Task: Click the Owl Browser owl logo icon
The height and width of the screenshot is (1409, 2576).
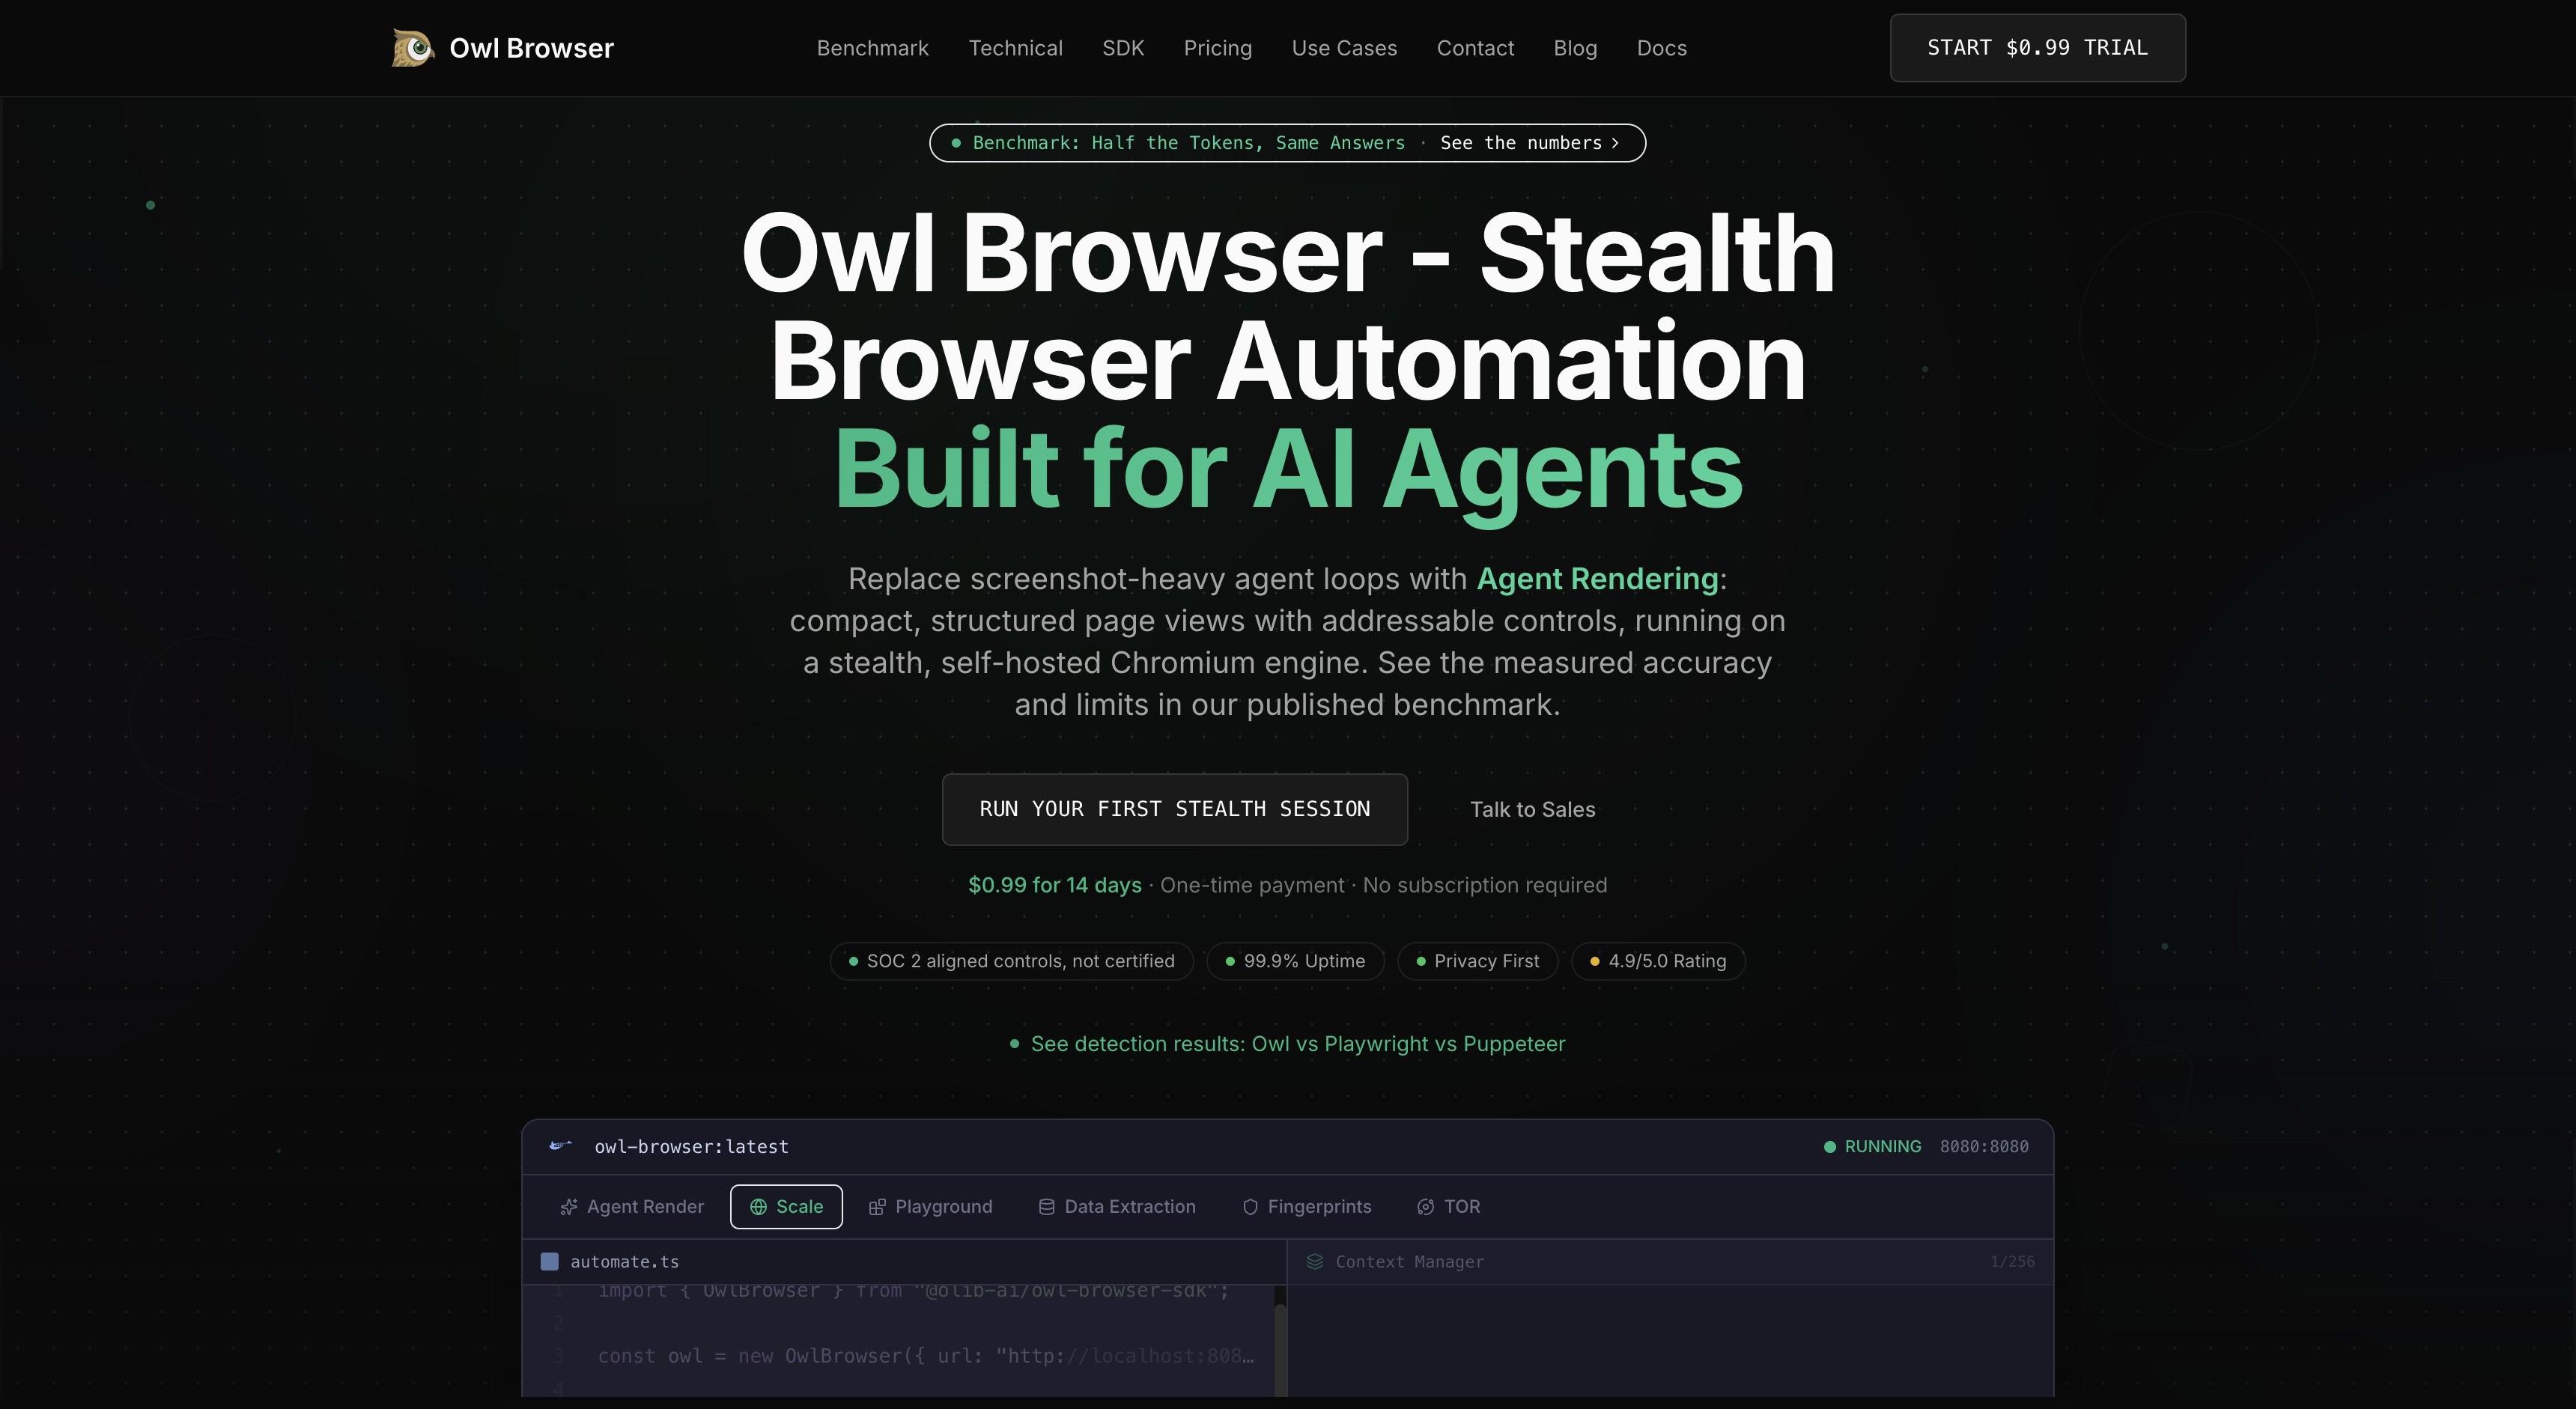Action: (x=413, y=48)
